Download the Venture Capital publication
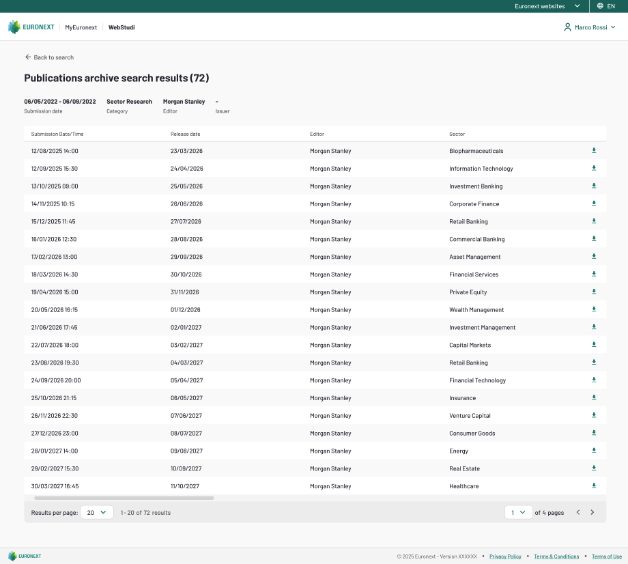The height and width of the screenshot is (564, 628). pos(594,415)
